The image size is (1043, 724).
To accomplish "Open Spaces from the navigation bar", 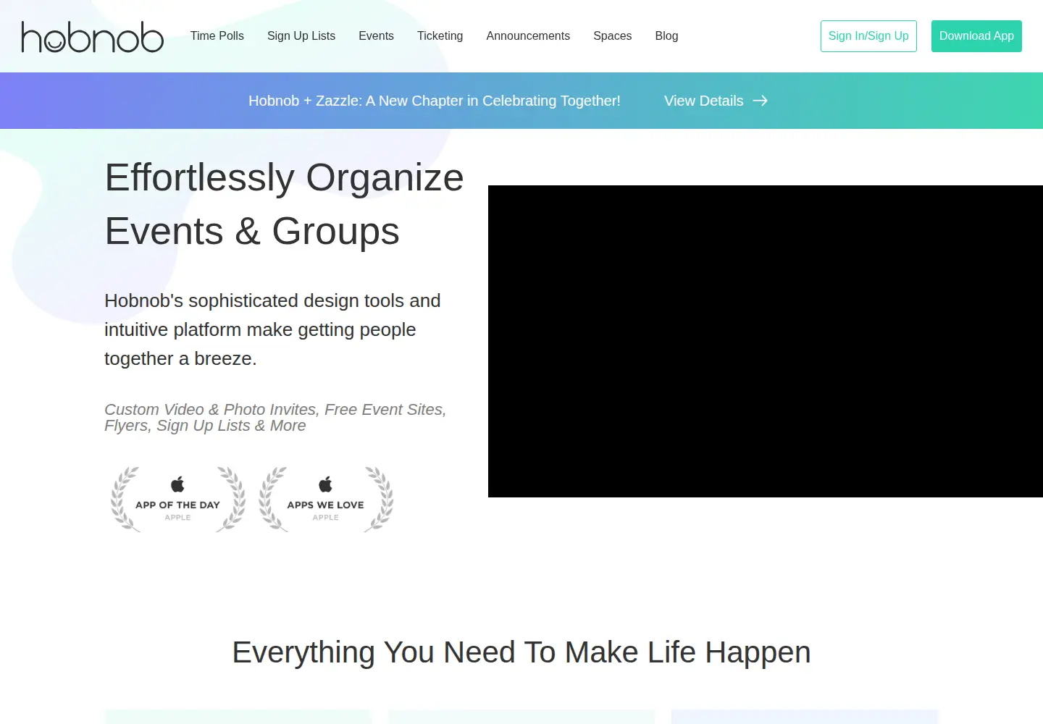I will [612, 36].
